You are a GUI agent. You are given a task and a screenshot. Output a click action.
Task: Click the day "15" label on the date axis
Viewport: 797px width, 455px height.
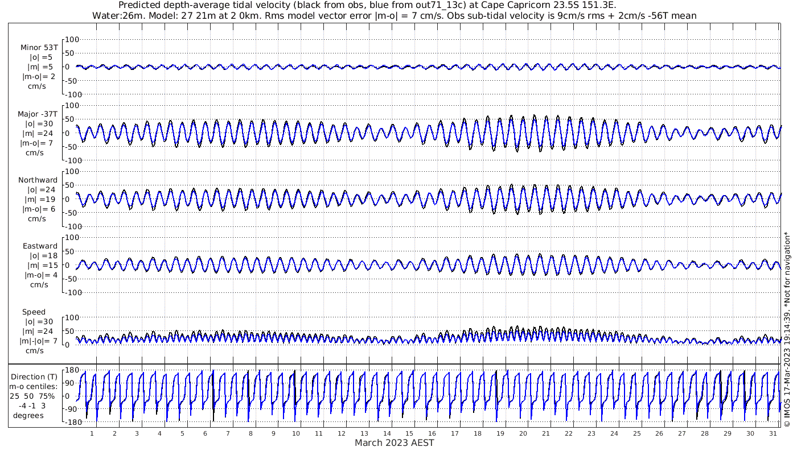(410, 433)
